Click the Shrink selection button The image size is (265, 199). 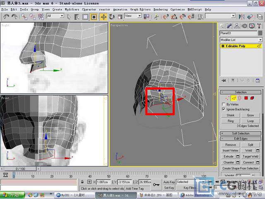tap(231, 115)
